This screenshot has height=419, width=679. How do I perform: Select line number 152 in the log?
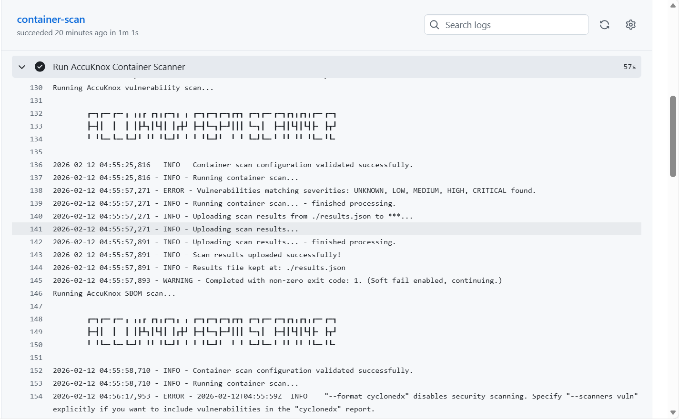point(36,370)
